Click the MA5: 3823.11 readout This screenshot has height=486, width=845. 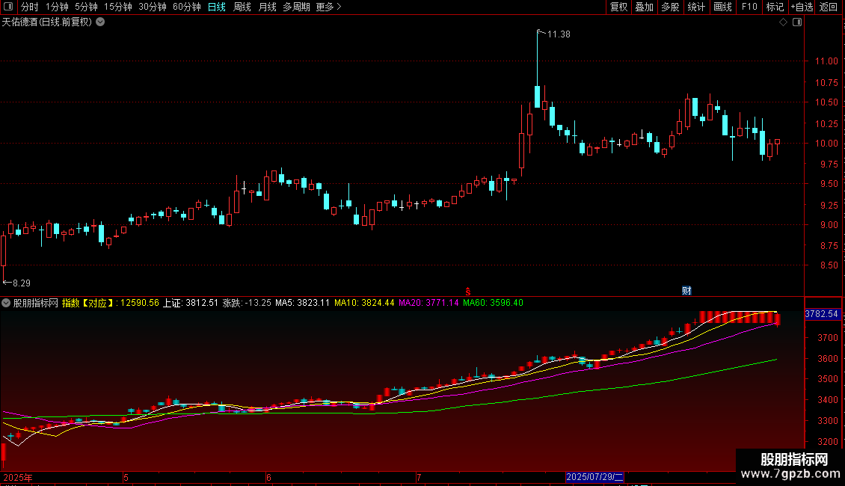[302, 303]
